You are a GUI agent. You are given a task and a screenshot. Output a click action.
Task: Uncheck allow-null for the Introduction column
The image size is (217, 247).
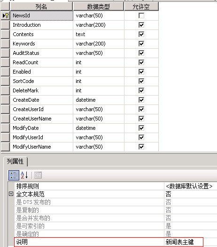(141, 25)
